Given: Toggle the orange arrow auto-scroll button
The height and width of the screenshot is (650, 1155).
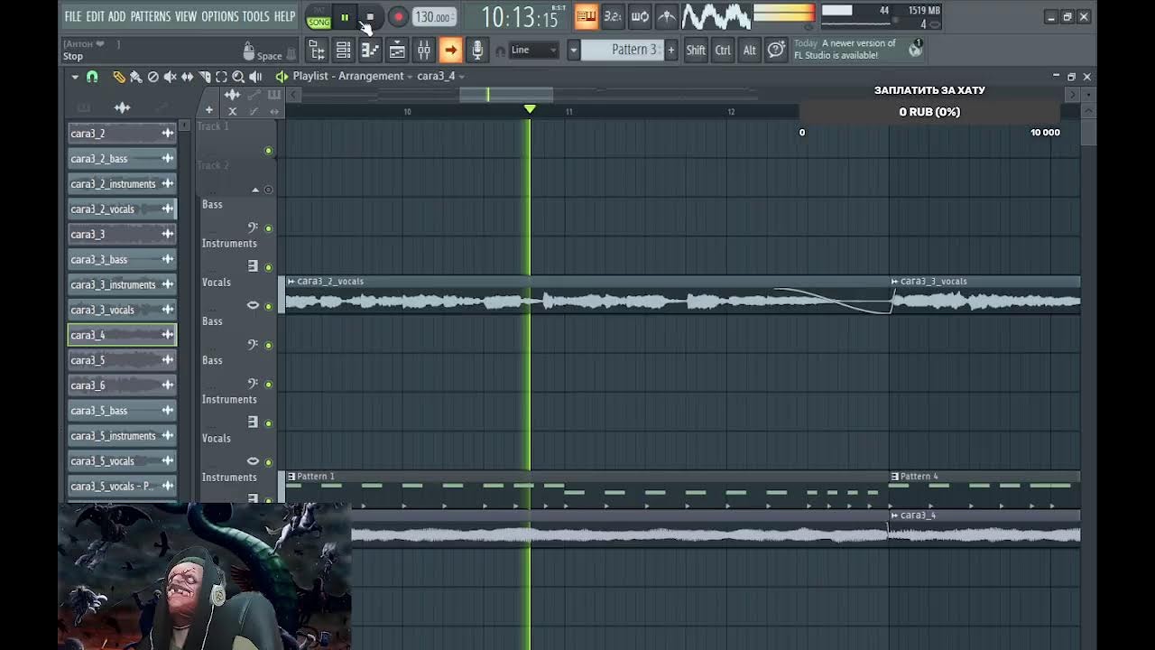Looking at the screenshot, I should pos(450,51).
